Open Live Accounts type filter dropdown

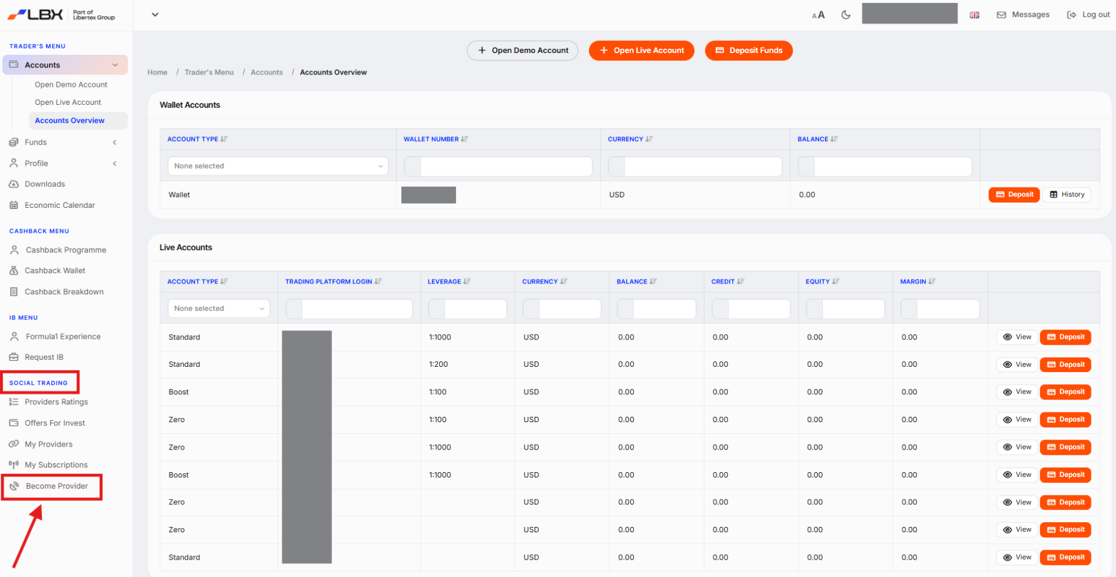(219, 309)
